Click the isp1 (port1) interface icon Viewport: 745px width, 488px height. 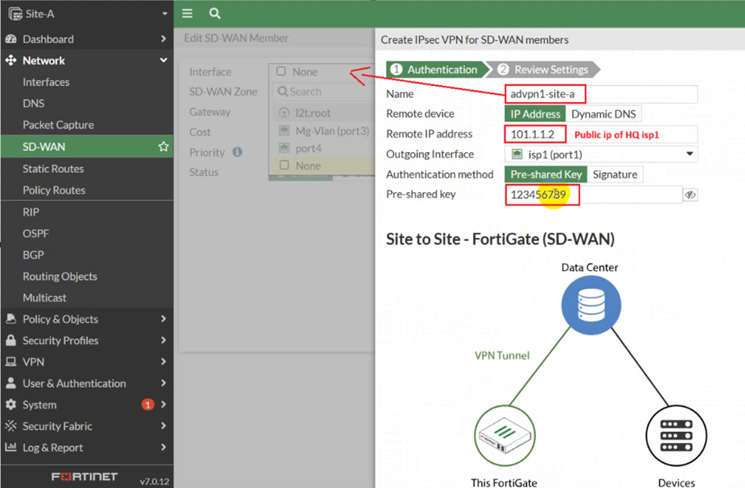(x=517, y=154)
